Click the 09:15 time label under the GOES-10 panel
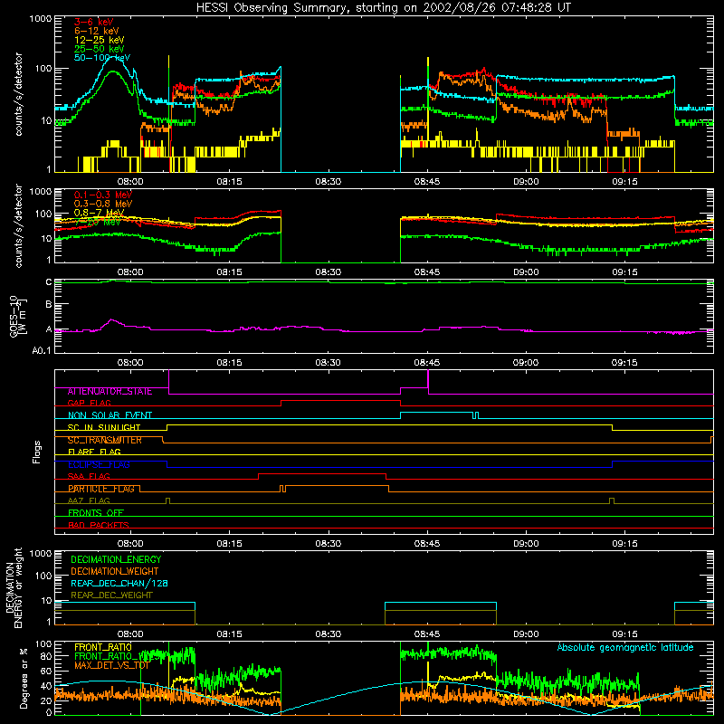This screenshot has width=724, height=724. (x=624, y=363)
